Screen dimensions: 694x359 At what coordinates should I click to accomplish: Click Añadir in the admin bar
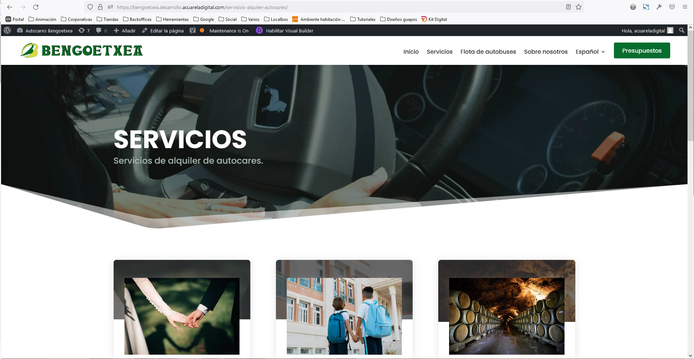pyautogui.click(x=125, y=31)
